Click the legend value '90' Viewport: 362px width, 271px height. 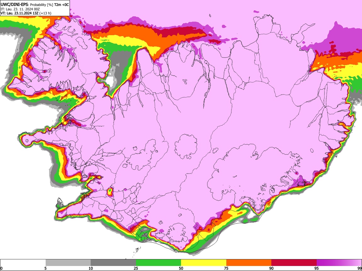tap(271, 268)
